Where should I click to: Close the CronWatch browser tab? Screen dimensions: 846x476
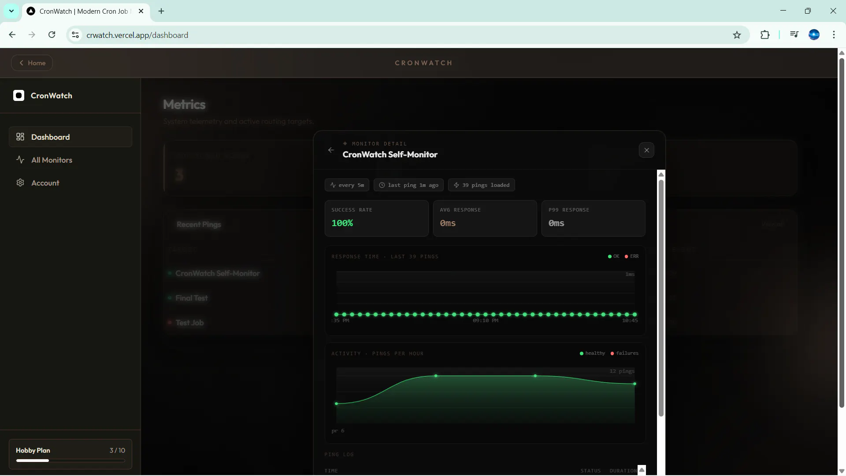click(141, 11)
